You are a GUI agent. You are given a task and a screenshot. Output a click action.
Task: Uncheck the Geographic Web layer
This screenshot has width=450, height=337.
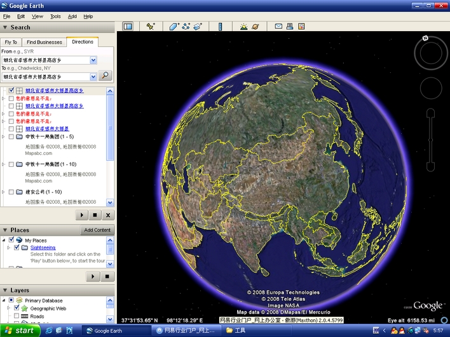[x=17, y=308]
